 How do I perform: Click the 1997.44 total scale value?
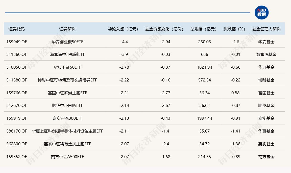click(204, 118)
